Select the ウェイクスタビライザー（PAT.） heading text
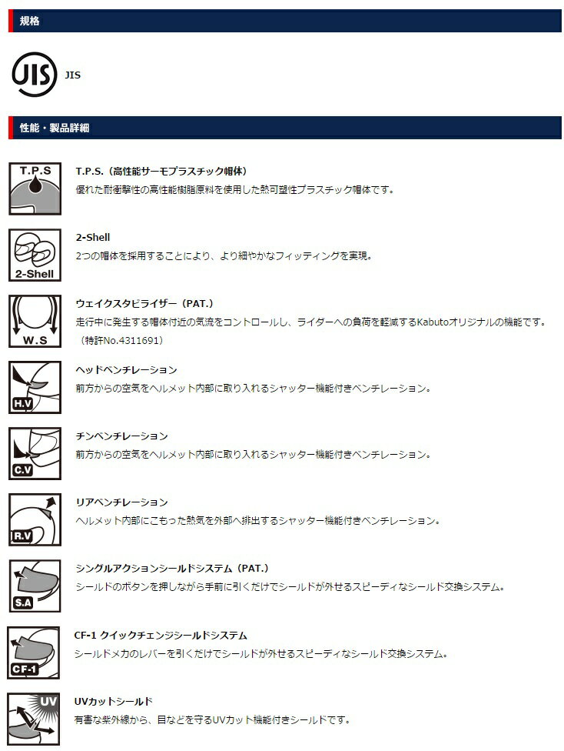 pos(144,304)
